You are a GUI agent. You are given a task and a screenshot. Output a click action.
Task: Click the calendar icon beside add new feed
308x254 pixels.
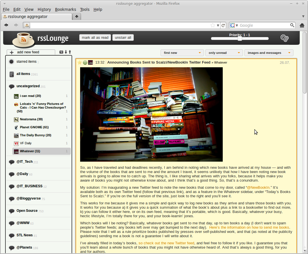tap(61, 52)
